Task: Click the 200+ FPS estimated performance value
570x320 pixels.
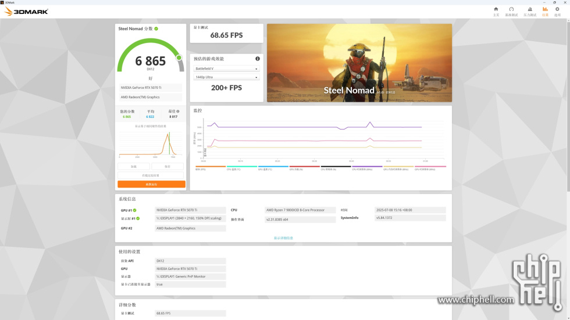Action: tap(226, 88)
